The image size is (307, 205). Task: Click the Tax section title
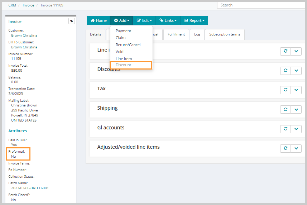[101, 89]
